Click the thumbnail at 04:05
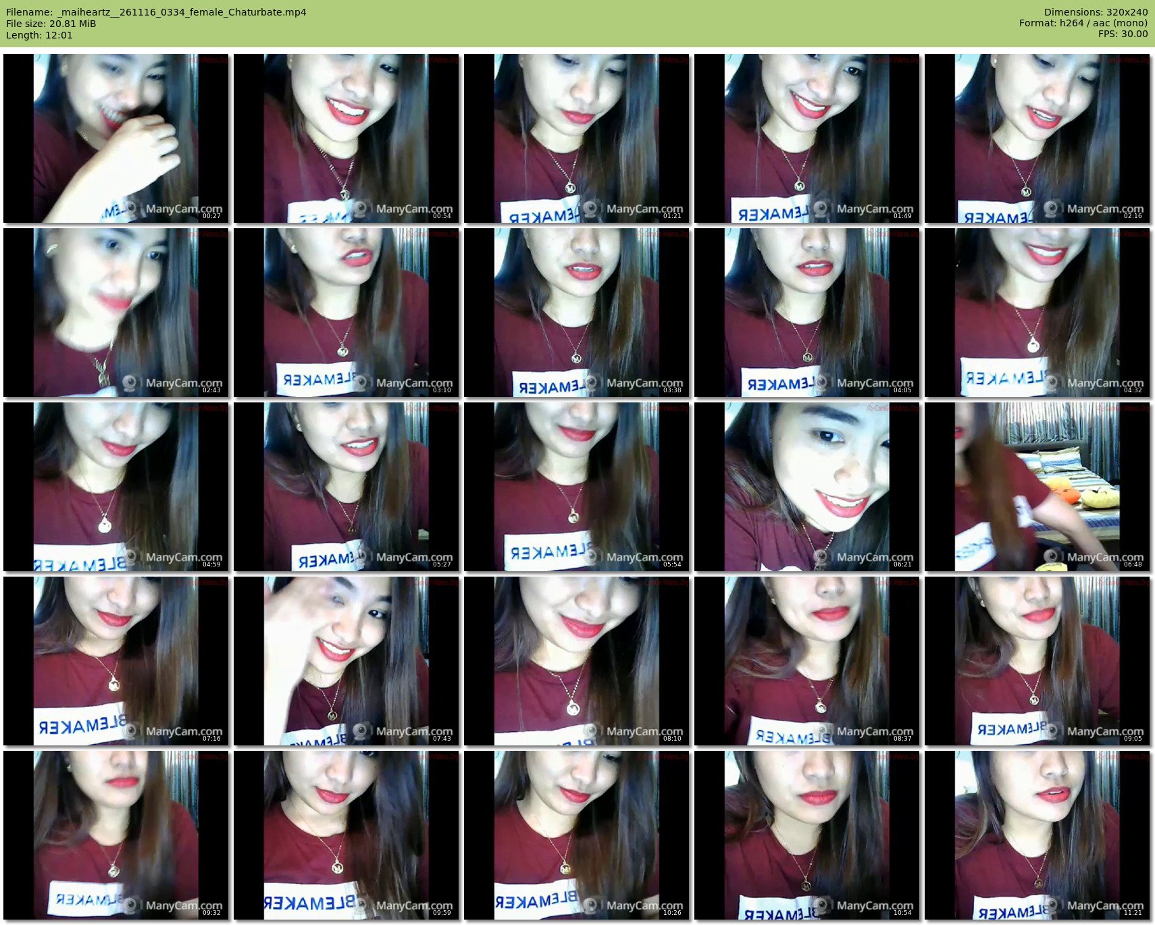The width and height of the screenshot is (1155, 925). point(807,313)
